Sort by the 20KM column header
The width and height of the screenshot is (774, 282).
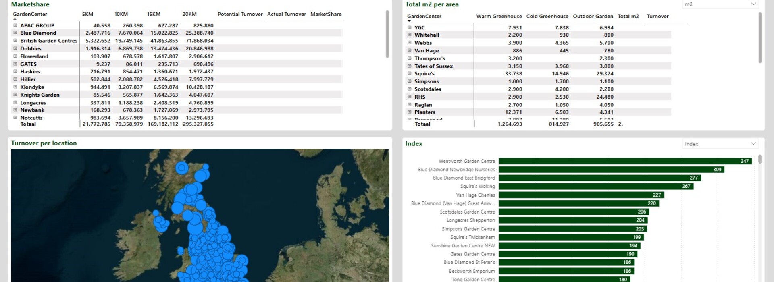(x=189, y=14)
